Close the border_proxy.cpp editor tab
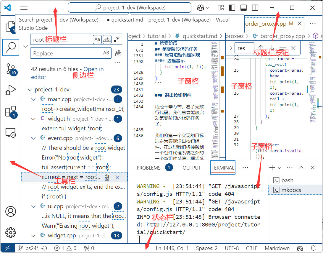 point(300,23)
